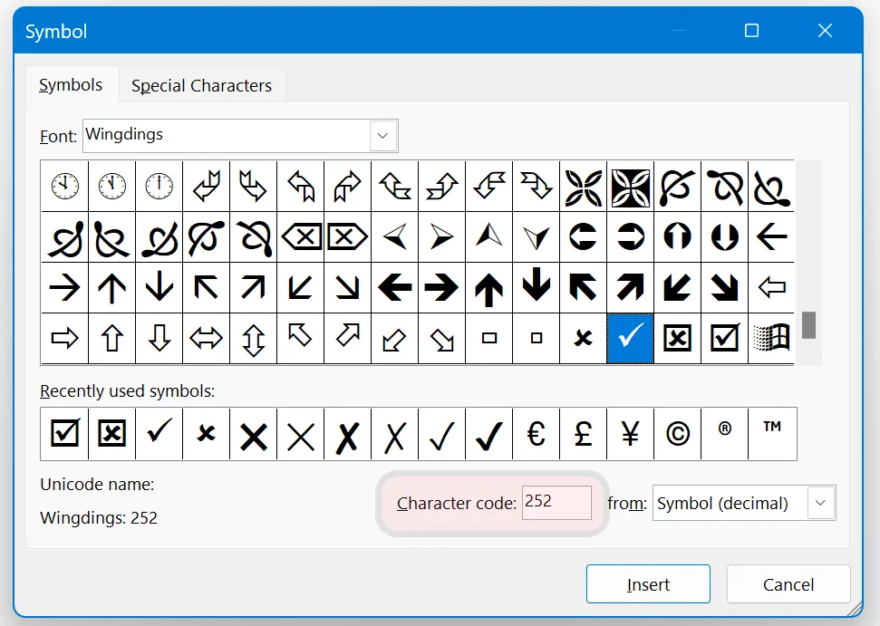
Task: Select the hollow left-right double arrow symbol
Action: tap(206, 338)
